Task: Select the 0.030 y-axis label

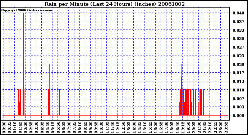Action: tap(238, 39)
